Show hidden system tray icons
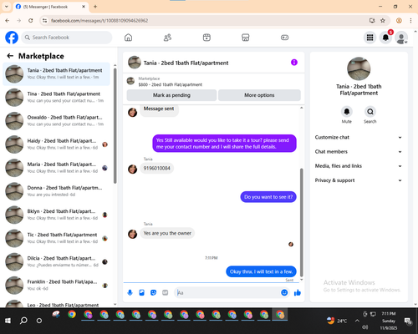 pos(357,321)
